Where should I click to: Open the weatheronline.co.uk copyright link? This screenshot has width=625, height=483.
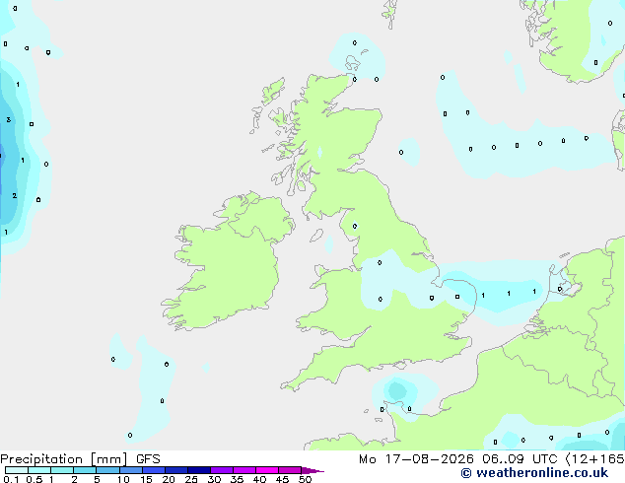[534, 473]
